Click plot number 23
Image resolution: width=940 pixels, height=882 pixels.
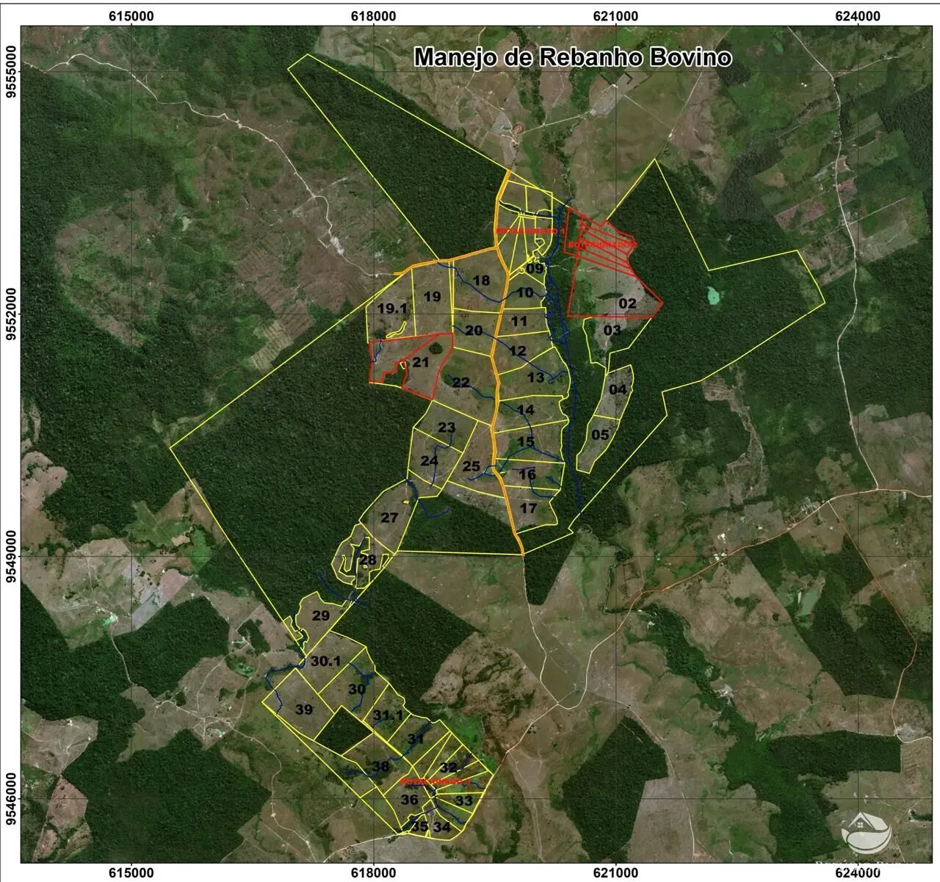446,427
